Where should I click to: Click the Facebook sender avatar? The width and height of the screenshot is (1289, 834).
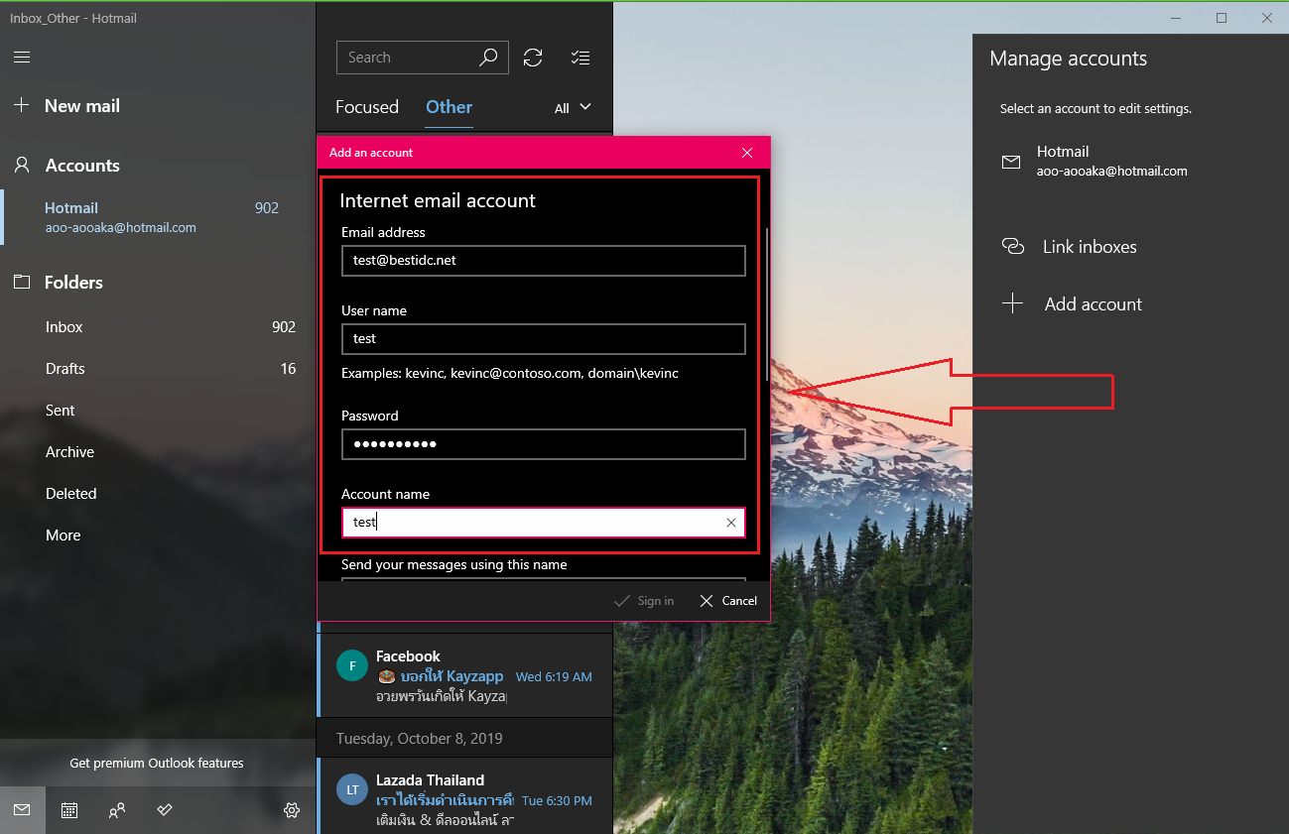click(x=352, y=666)
